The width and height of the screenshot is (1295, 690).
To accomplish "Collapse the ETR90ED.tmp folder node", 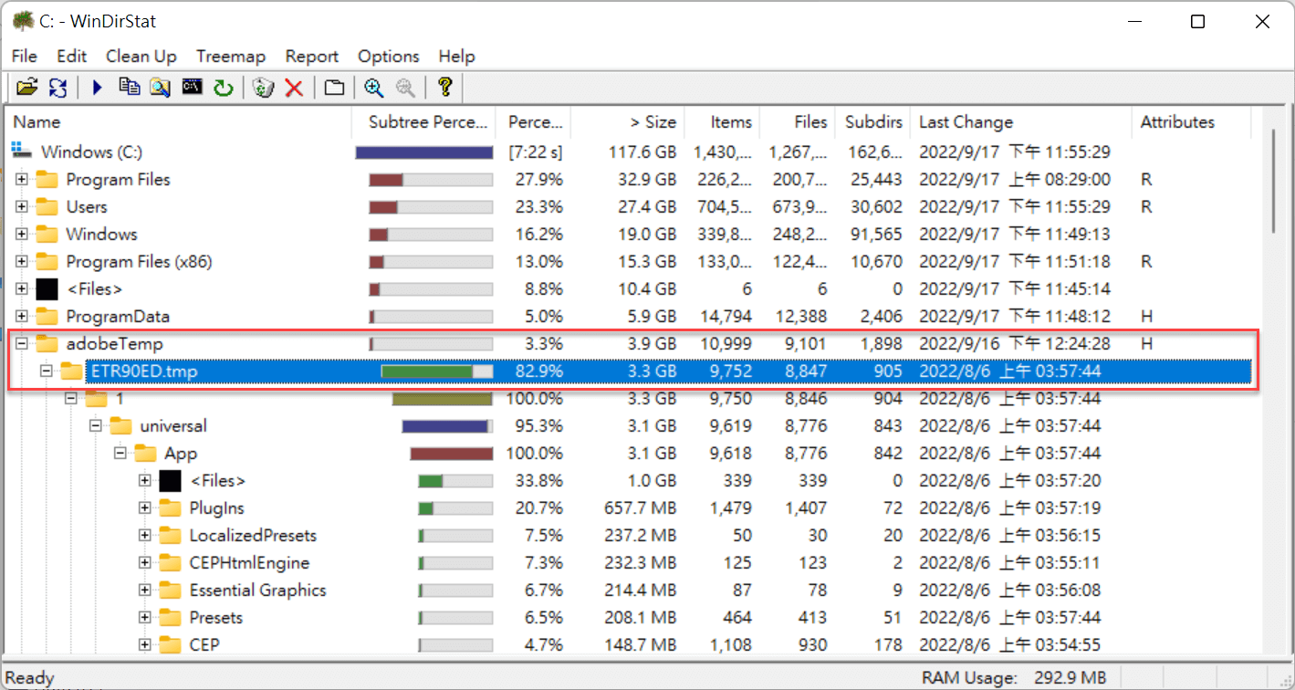I will (47, 371).
